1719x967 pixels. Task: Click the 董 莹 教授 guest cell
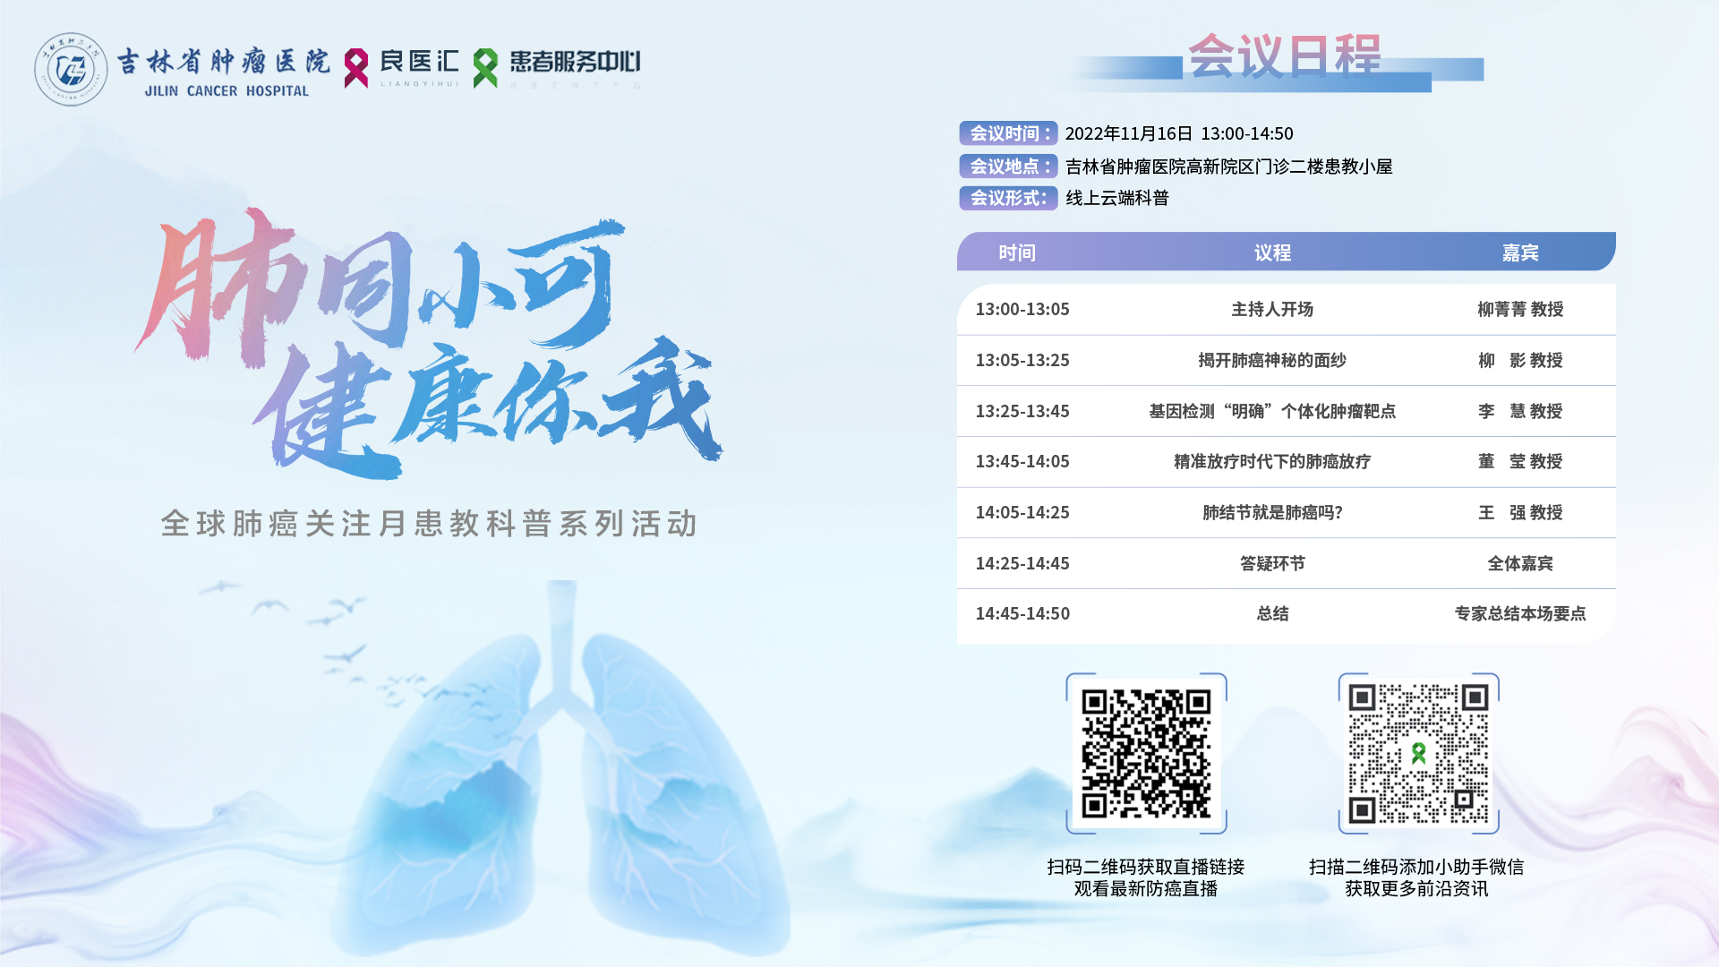[x=1520, y=461]
